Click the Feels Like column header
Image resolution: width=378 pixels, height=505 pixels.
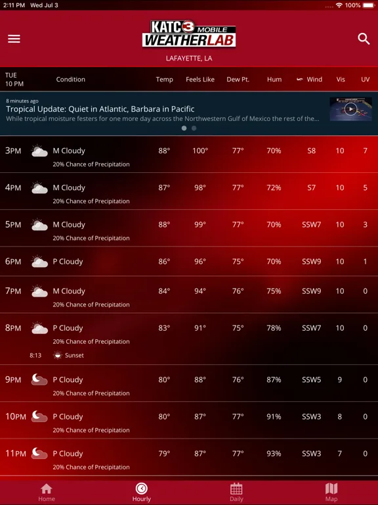coord(200,79)
